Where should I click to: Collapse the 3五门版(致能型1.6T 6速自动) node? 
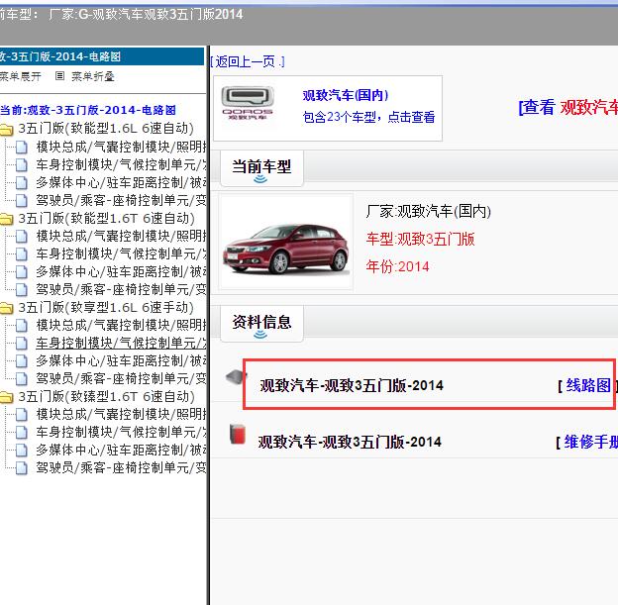106,218
